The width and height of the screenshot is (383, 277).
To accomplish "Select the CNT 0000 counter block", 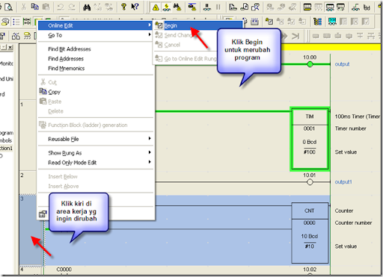I will click(310, 233).
